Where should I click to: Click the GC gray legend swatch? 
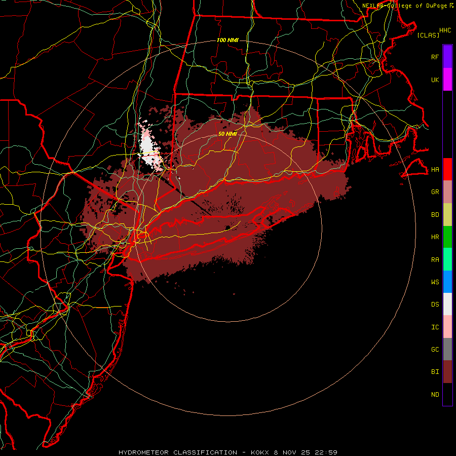pos(447,349)
